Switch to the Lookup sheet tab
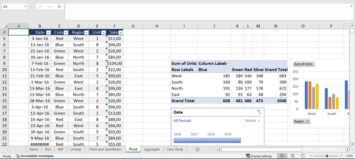The width and height of the screenshot is (355, 159). tap(75, 149)
